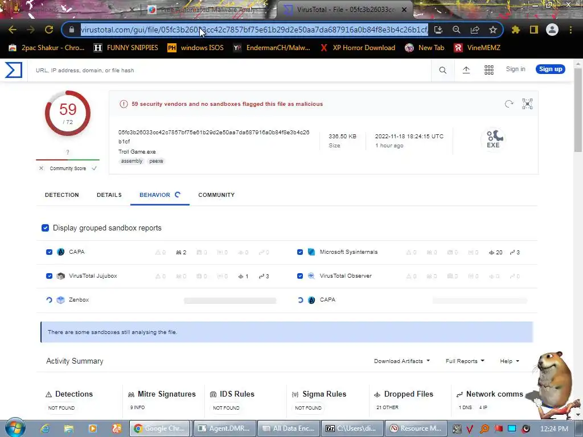
Task: Toggle Display grouped sandbox reports checkbox
Action: coord(46,228)
